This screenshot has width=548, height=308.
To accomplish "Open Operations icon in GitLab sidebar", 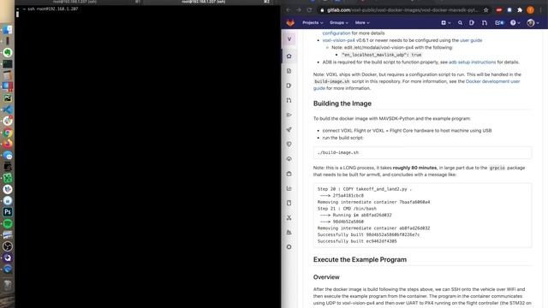I will click(x=289, y=159).
